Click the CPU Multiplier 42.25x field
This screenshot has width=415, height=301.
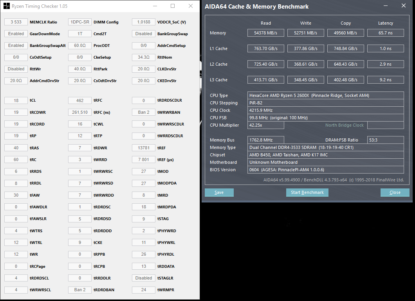(x=266, y=125)
